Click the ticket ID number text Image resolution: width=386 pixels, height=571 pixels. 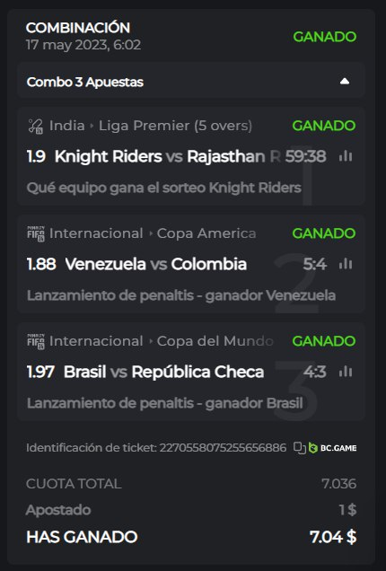[x=223, y=447]
